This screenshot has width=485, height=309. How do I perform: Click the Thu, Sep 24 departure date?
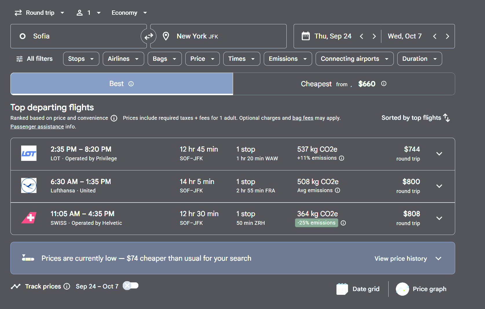(333, 36)
